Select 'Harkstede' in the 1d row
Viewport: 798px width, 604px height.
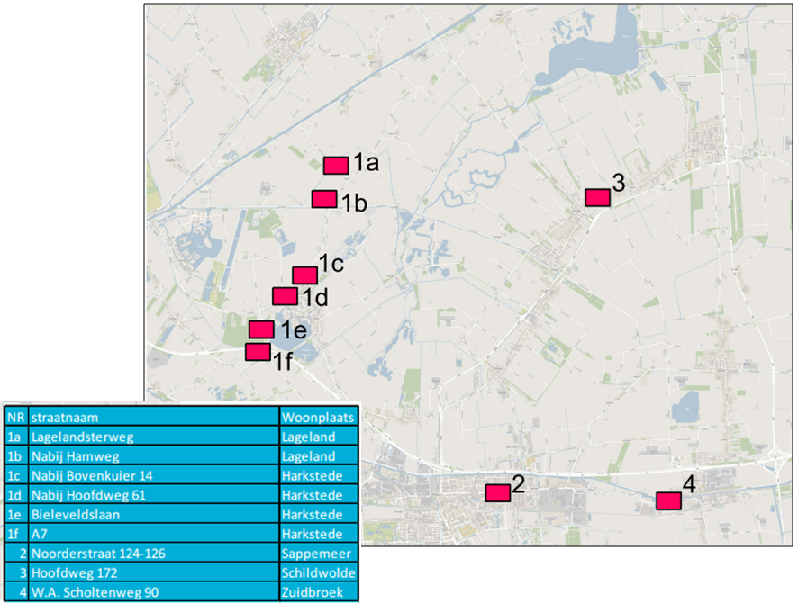coord(319,495)
